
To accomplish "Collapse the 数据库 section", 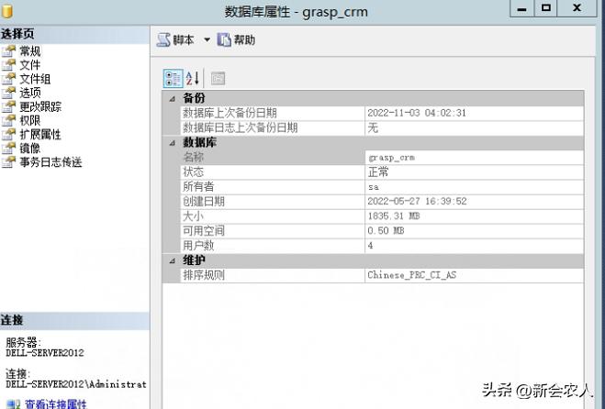I will pyautogui.click(x=172, y=143).
